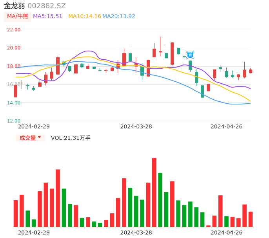Image resolution: width=269 pixels, height=238 pixels.
Task: Click the VOL:21.31万手 volume readout
Action: 71,138
